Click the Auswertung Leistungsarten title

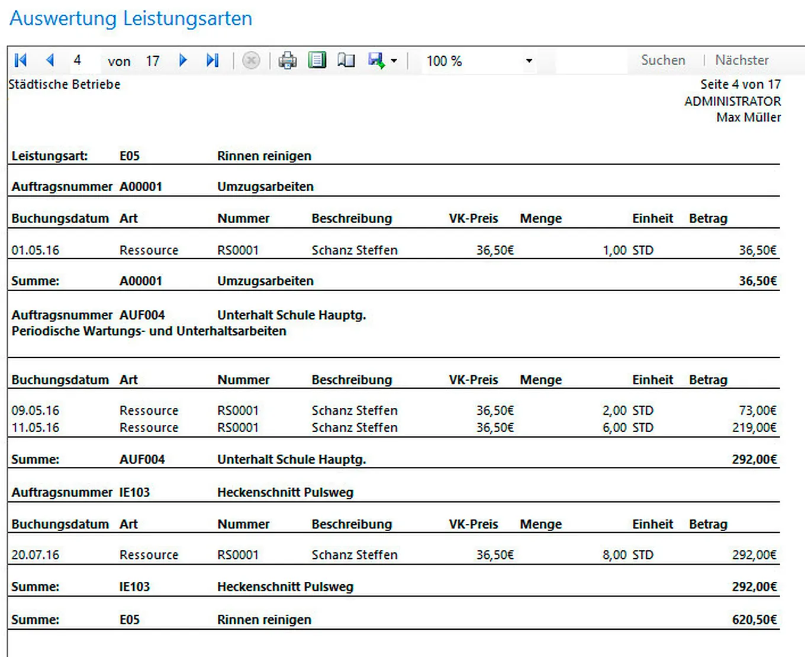pyautogui.click(x=131, y=18)
